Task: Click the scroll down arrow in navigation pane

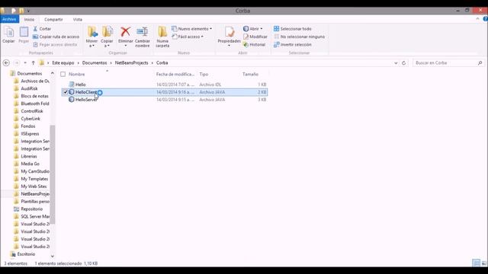Action: coord(53,256)
